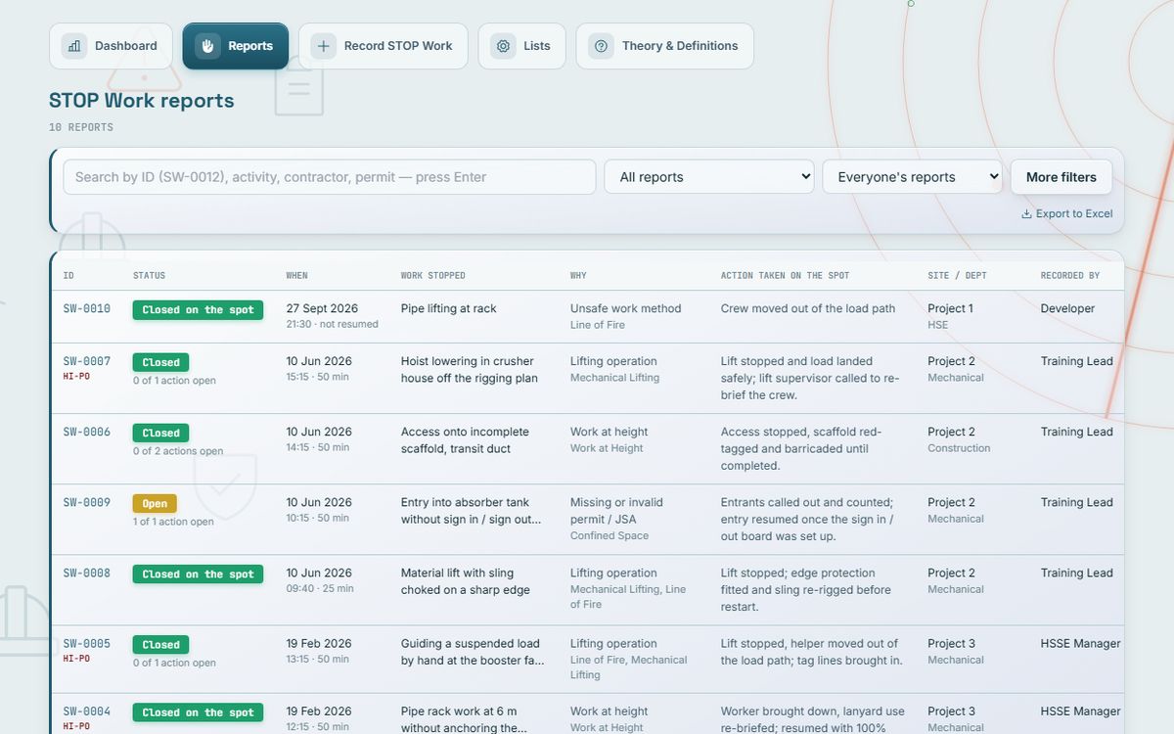Click the plus icon for Record STOP Work
This screenshot has width=1174, height=734.
[323, 46]
